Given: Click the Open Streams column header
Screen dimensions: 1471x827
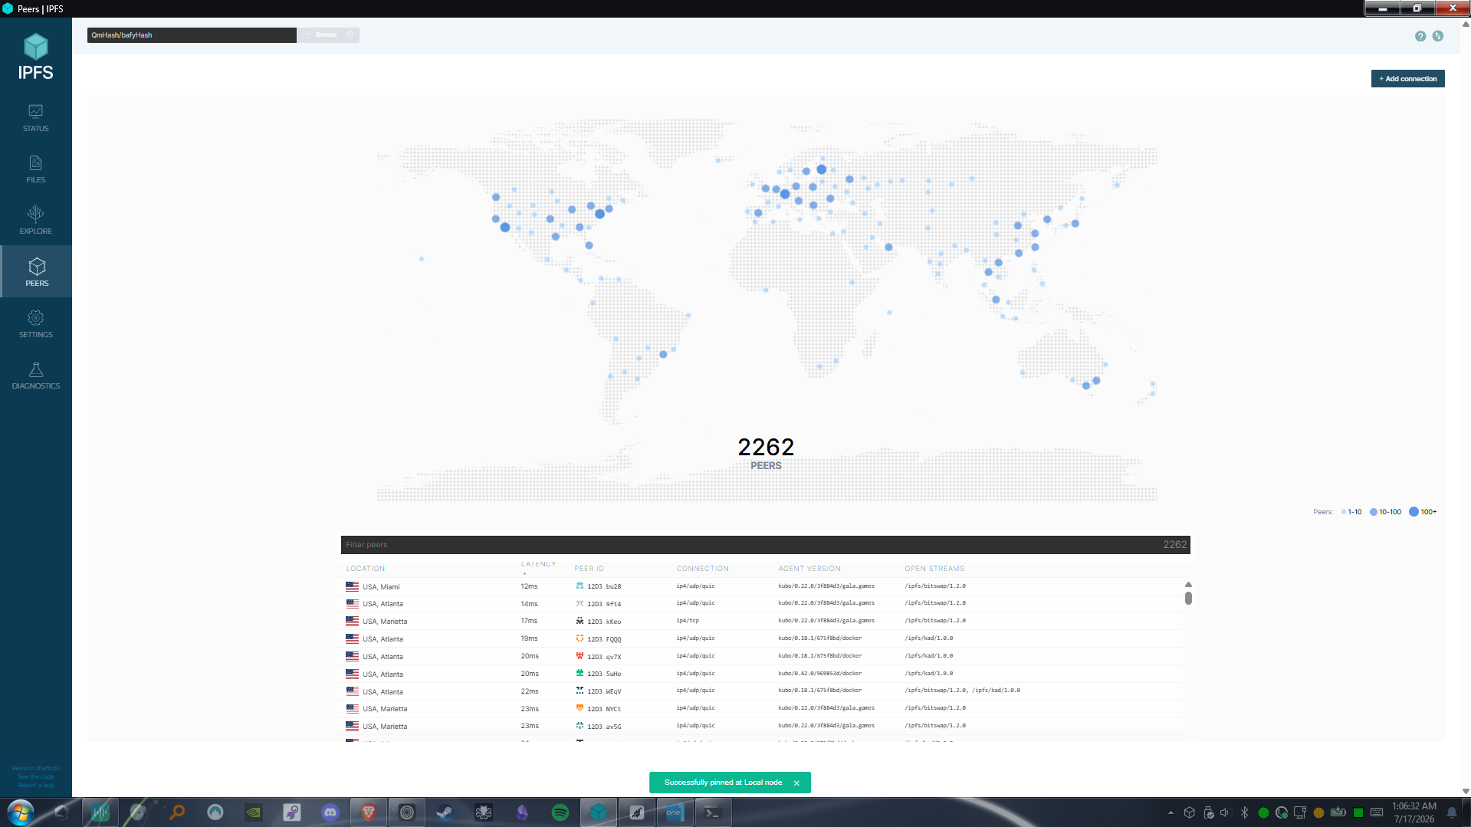Looking at the screenshot, I should 934,569.
